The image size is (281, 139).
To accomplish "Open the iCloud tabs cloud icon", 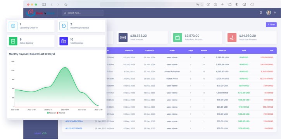I will pyautogui.click(x=252, y=5).
